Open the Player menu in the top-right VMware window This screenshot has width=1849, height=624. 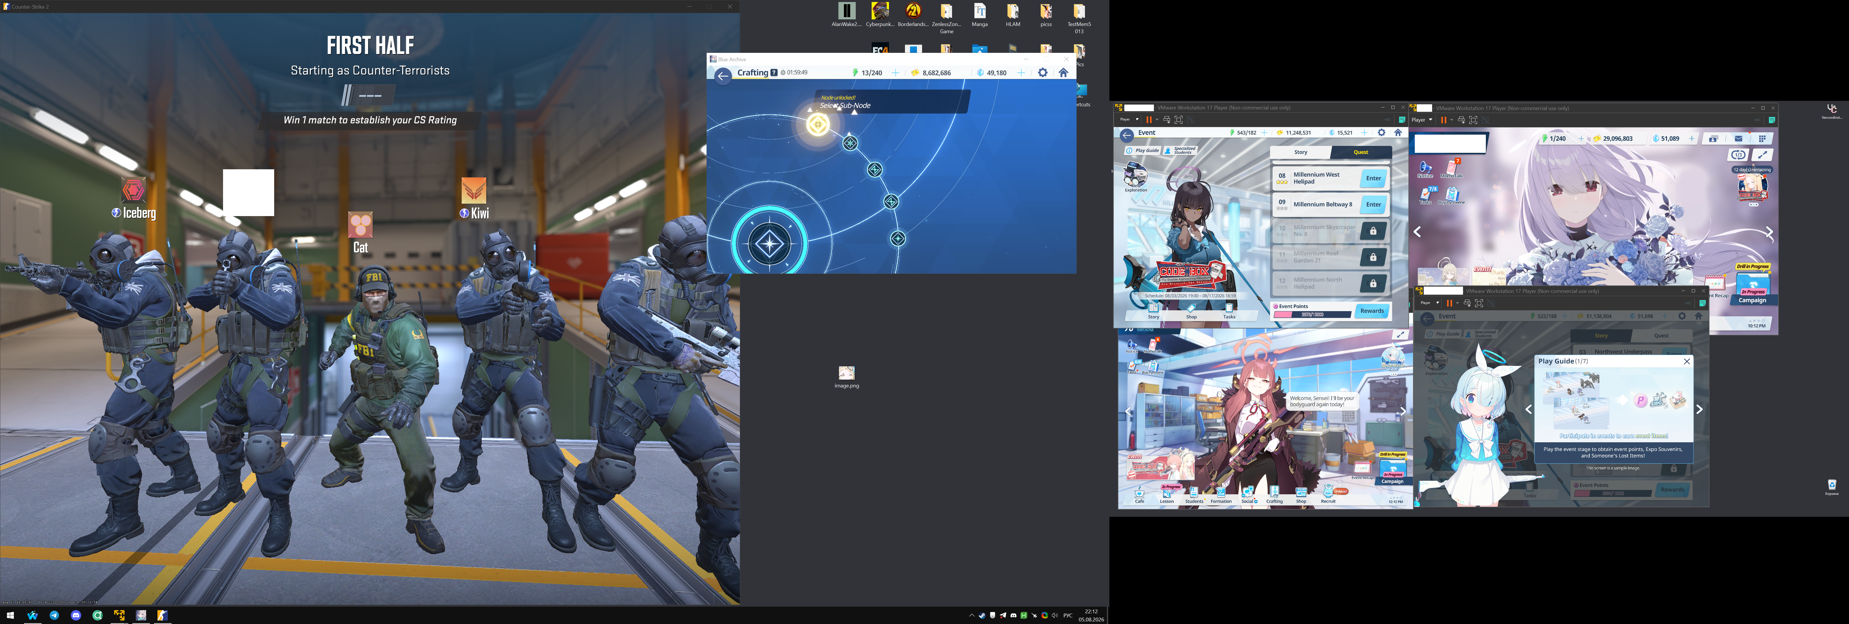tap(1422, 120)
